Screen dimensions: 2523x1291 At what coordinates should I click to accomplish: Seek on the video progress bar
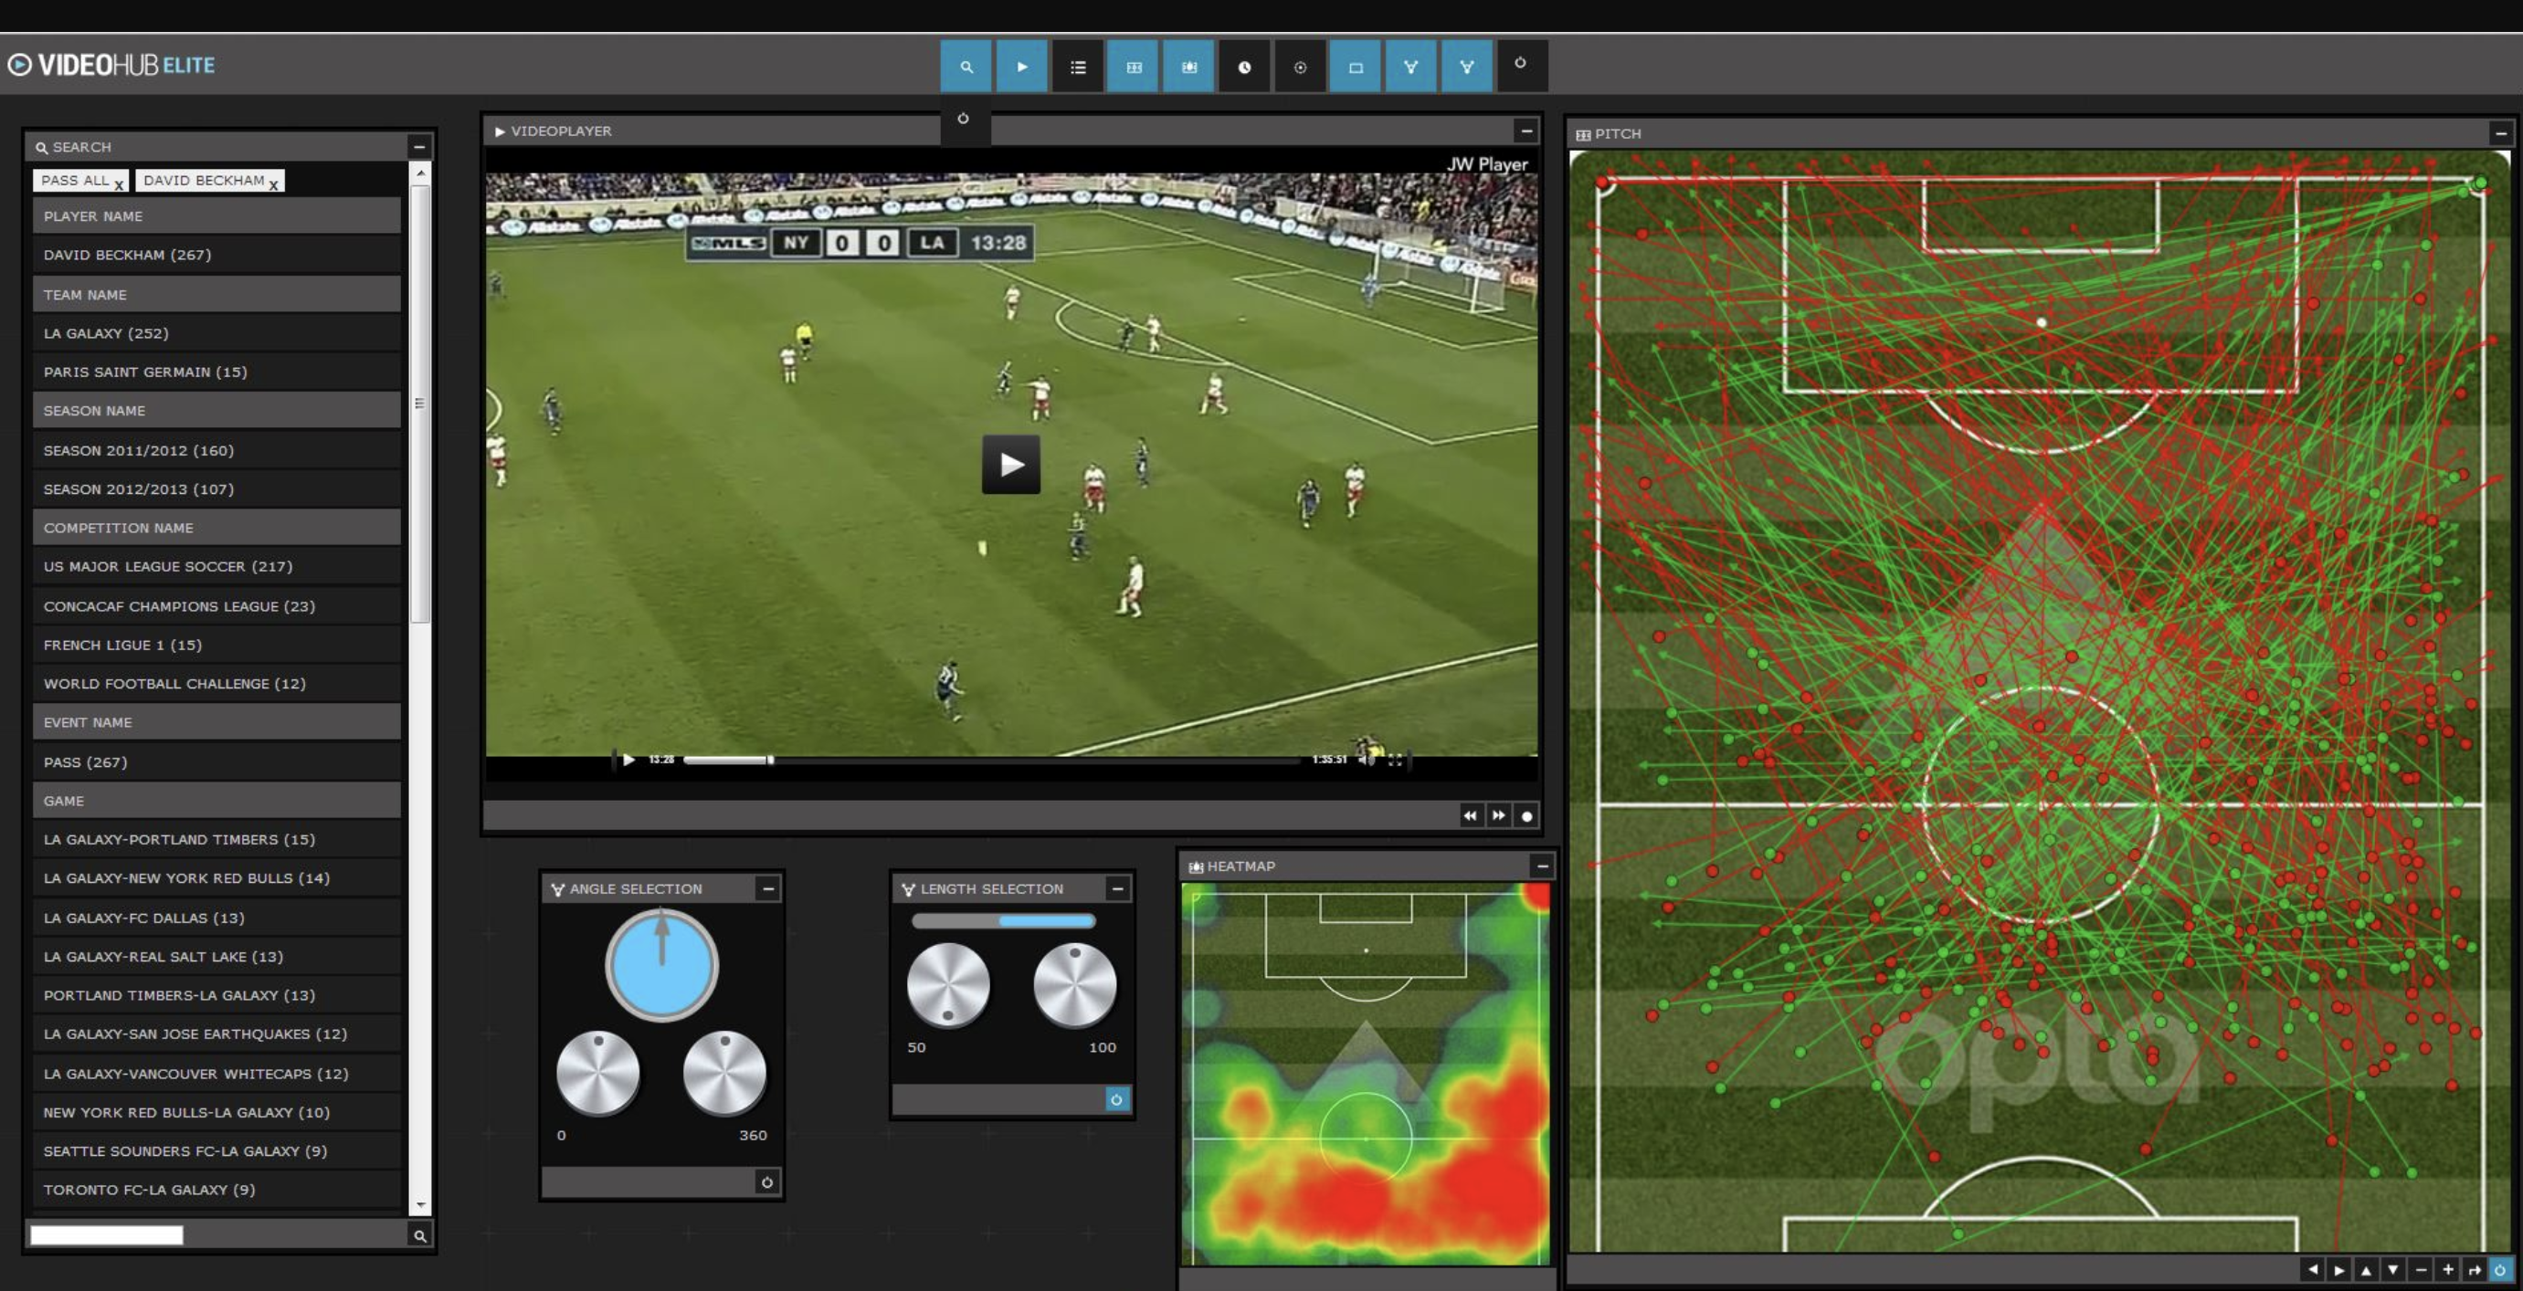tap(992, 760)
